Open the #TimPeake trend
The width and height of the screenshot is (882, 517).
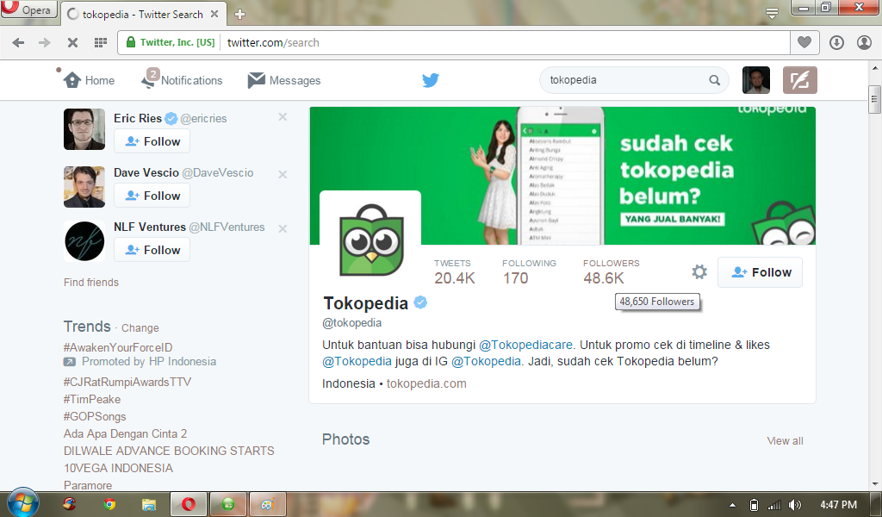point(92,400)
